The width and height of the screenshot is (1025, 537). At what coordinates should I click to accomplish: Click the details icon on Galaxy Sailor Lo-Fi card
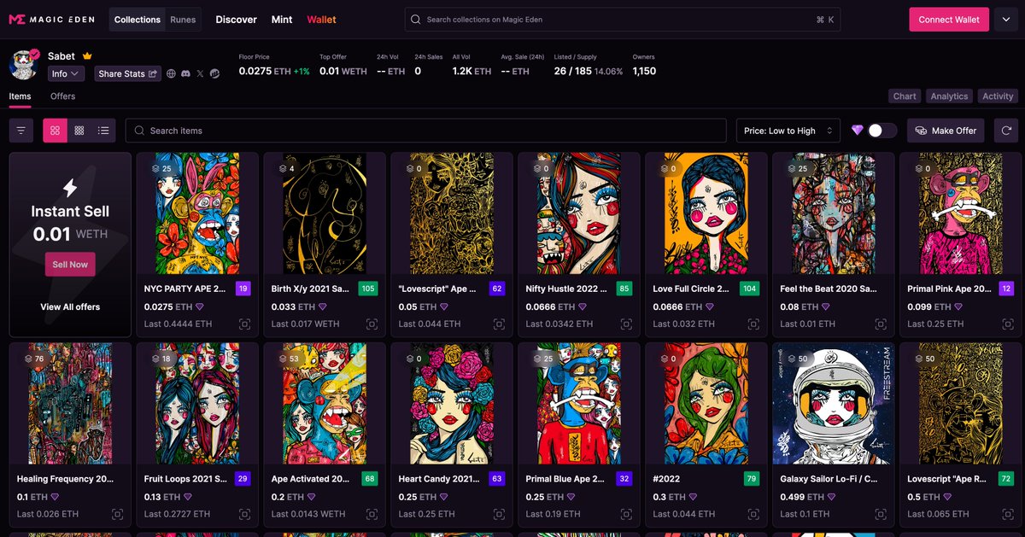click(881, 515)
